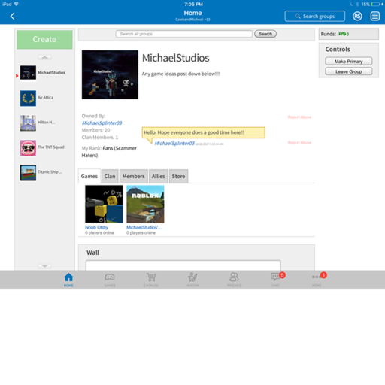
Task: Click Leave Group button
Action: (x=349, y=71)
